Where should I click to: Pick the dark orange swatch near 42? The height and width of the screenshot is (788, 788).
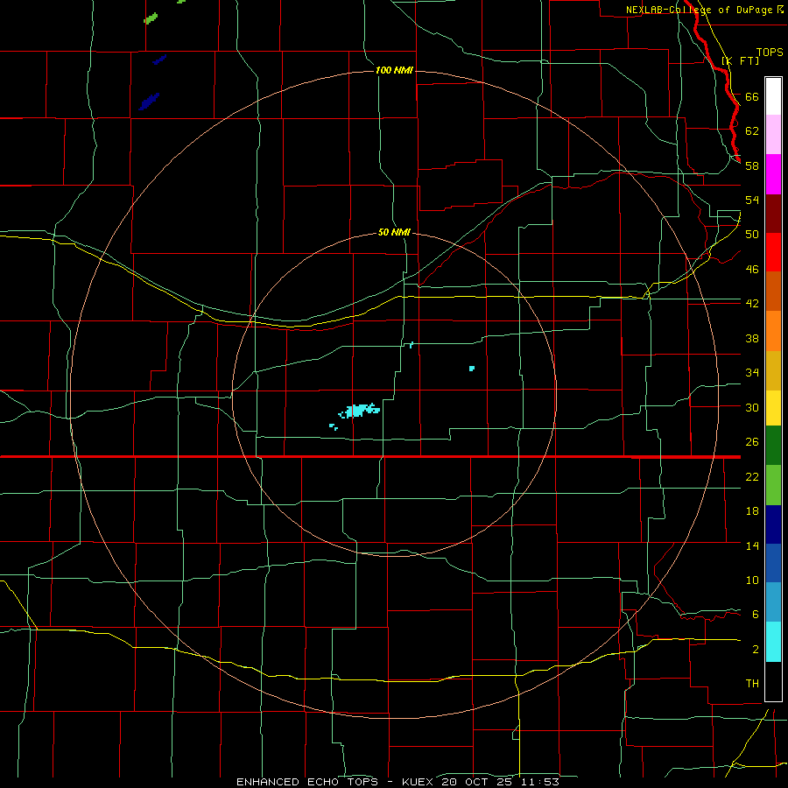773,291
